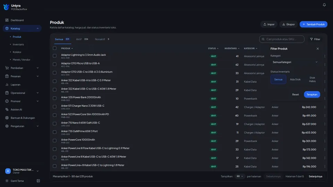Open the TOKO MAJU TAK account menu
This screenshot has height=187, width=333.
[x=22, y=171]
